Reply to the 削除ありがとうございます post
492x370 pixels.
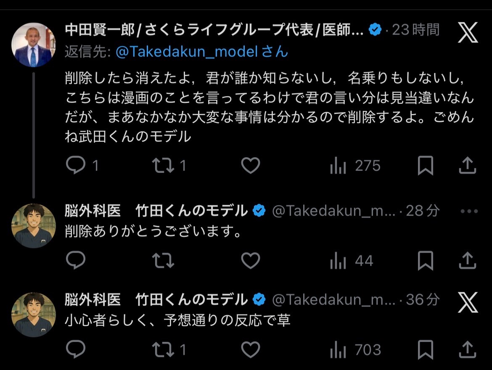(x=76, y=261)
